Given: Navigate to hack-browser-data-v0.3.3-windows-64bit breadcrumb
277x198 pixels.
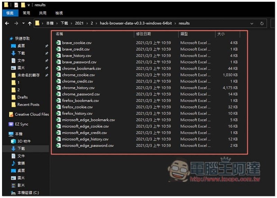Looking at the screenshot, I should 136,24.
